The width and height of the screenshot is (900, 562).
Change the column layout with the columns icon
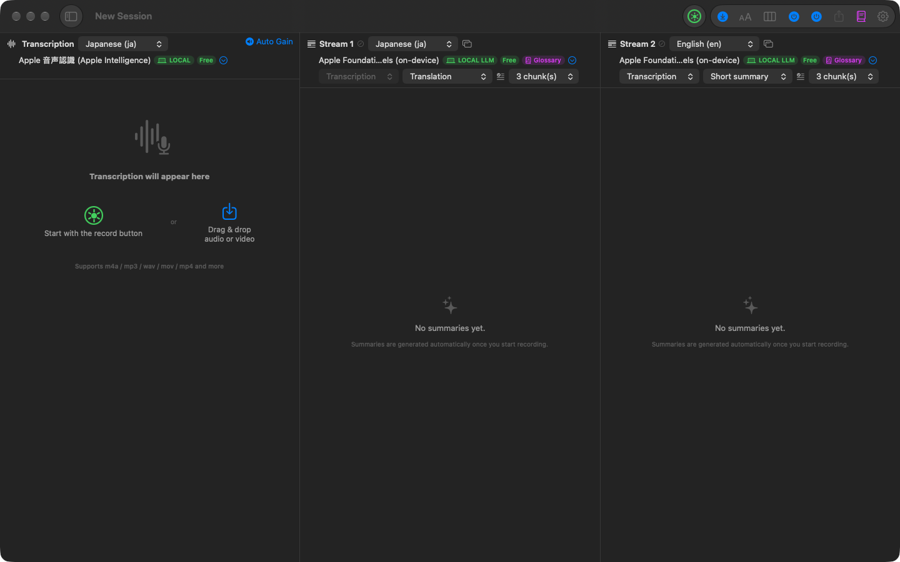pyautogui.click(x=770, y=17)
